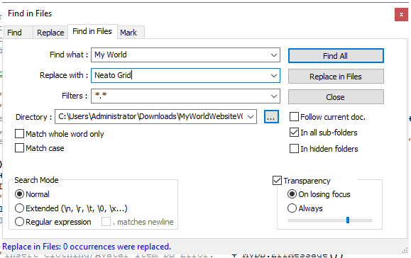Click the transparency slider handle
Image resolution: width=411 pixels, height=258 pixels.
(x=348, y=220)
